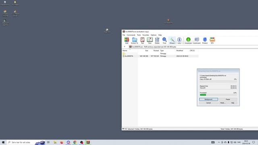Open the Tools menu
The width and height of the screenshot is (258, 145).
click(x=139, y=35)
